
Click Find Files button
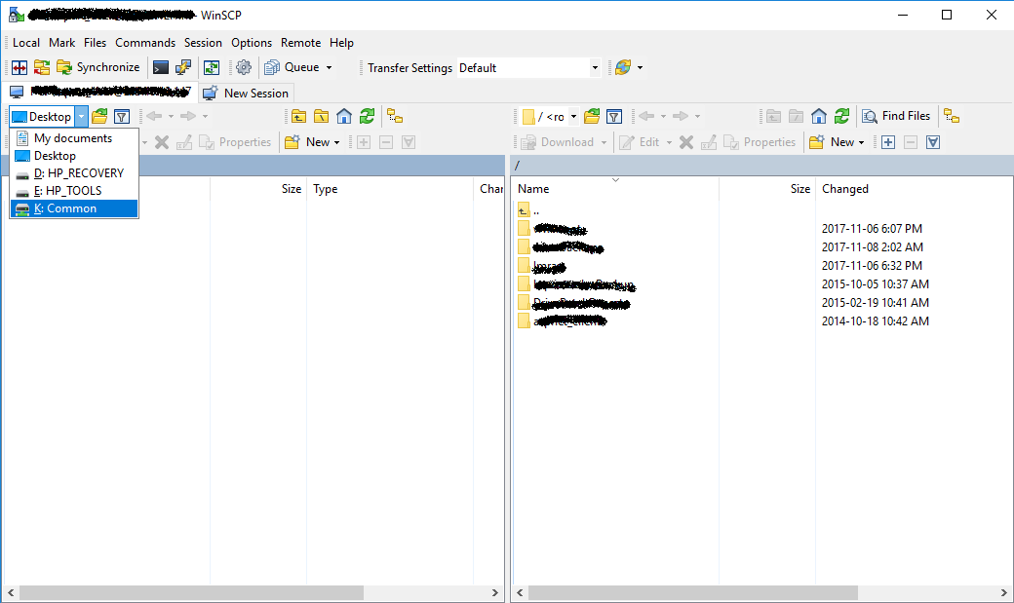point(896,116)
